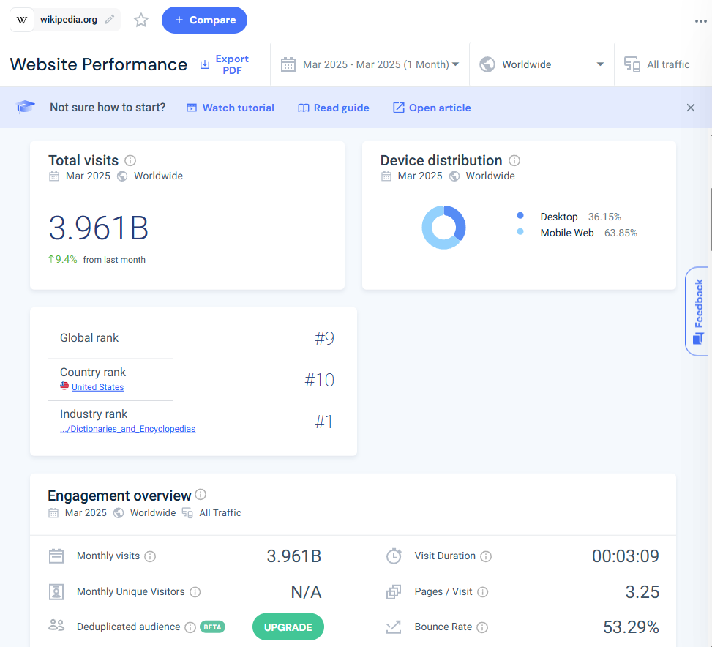Show info tooltip for Engagement overview
The image size is (712, 647).
tap(201, 494)
